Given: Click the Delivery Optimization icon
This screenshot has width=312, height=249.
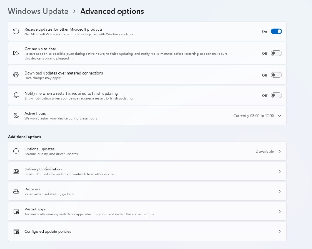Looking at the screenshot, I should click(x=16, y=171).
